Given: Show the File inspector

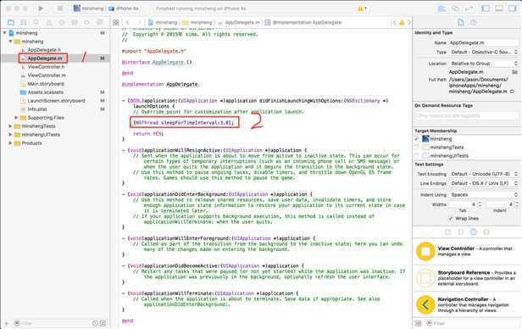Looking at the screenshot, I should click(x=461, y=22).
